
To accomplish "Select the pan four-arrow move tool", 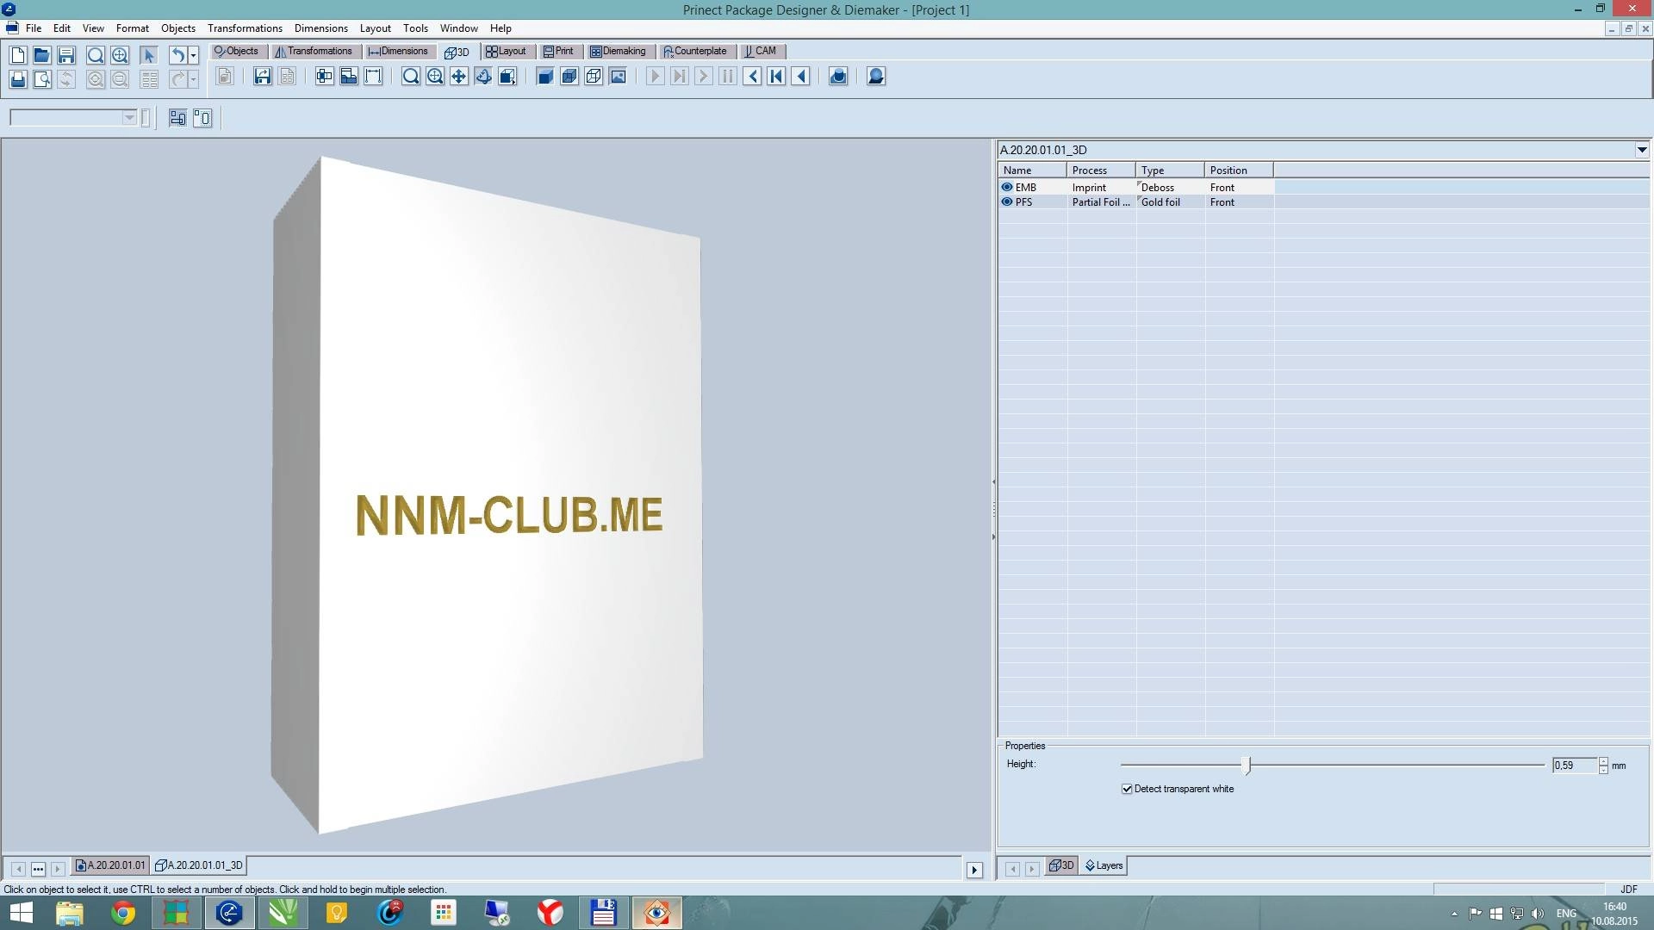I will pos(459,77).
